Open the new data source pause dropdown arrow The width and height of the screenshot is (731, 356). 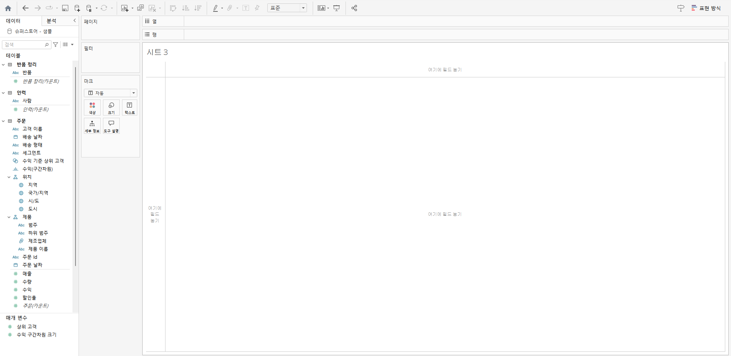96,8
